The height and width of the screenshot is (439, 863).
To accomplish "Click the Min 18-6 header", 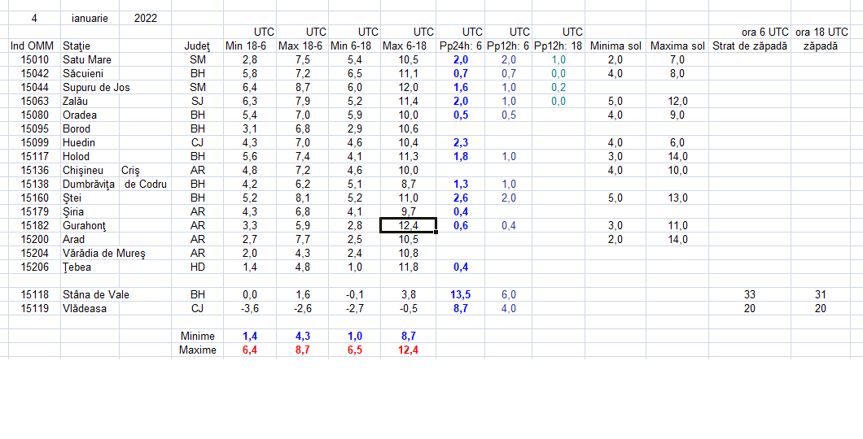I will (246, 46).
